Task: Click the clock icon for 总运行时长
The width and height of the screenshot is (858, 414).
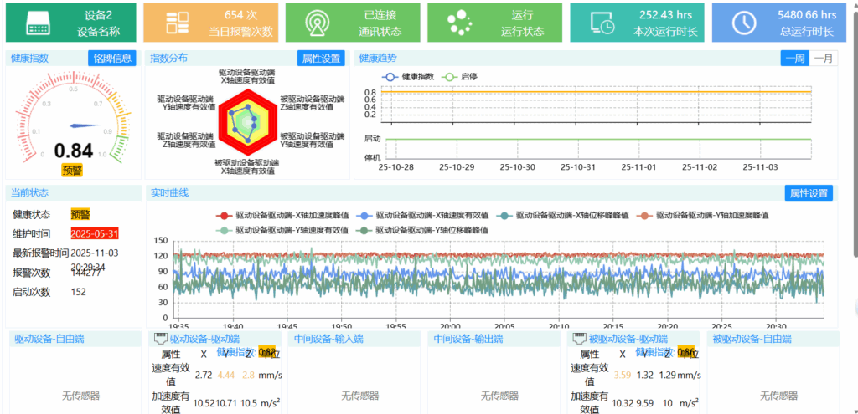Action: pos(743,23)
